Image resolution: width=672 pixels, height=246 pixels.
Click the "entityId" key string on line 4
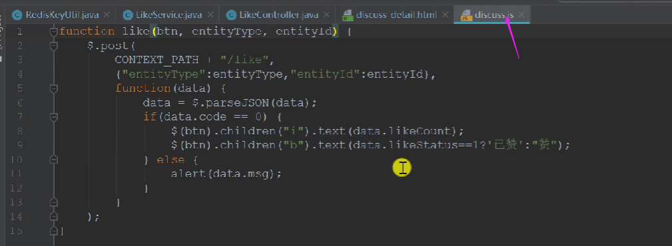325,74
